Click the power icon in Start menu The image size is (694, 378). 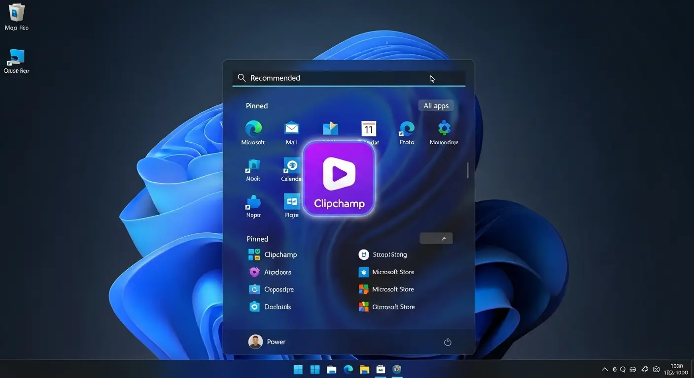coord(448,342)
